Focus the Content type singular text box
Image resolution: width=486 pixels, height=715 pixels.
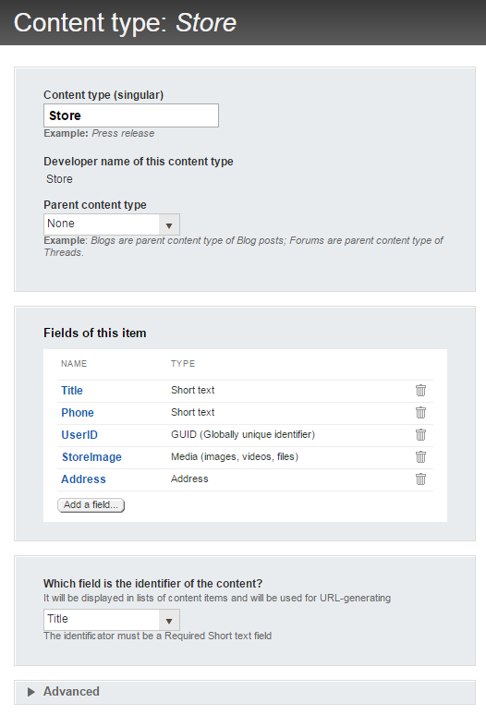point(131,115)
